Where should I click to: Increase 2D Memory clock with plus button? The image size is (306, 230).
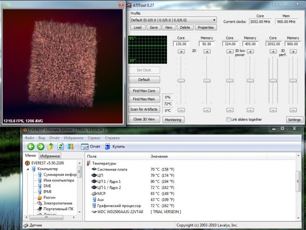pos(207,52)
